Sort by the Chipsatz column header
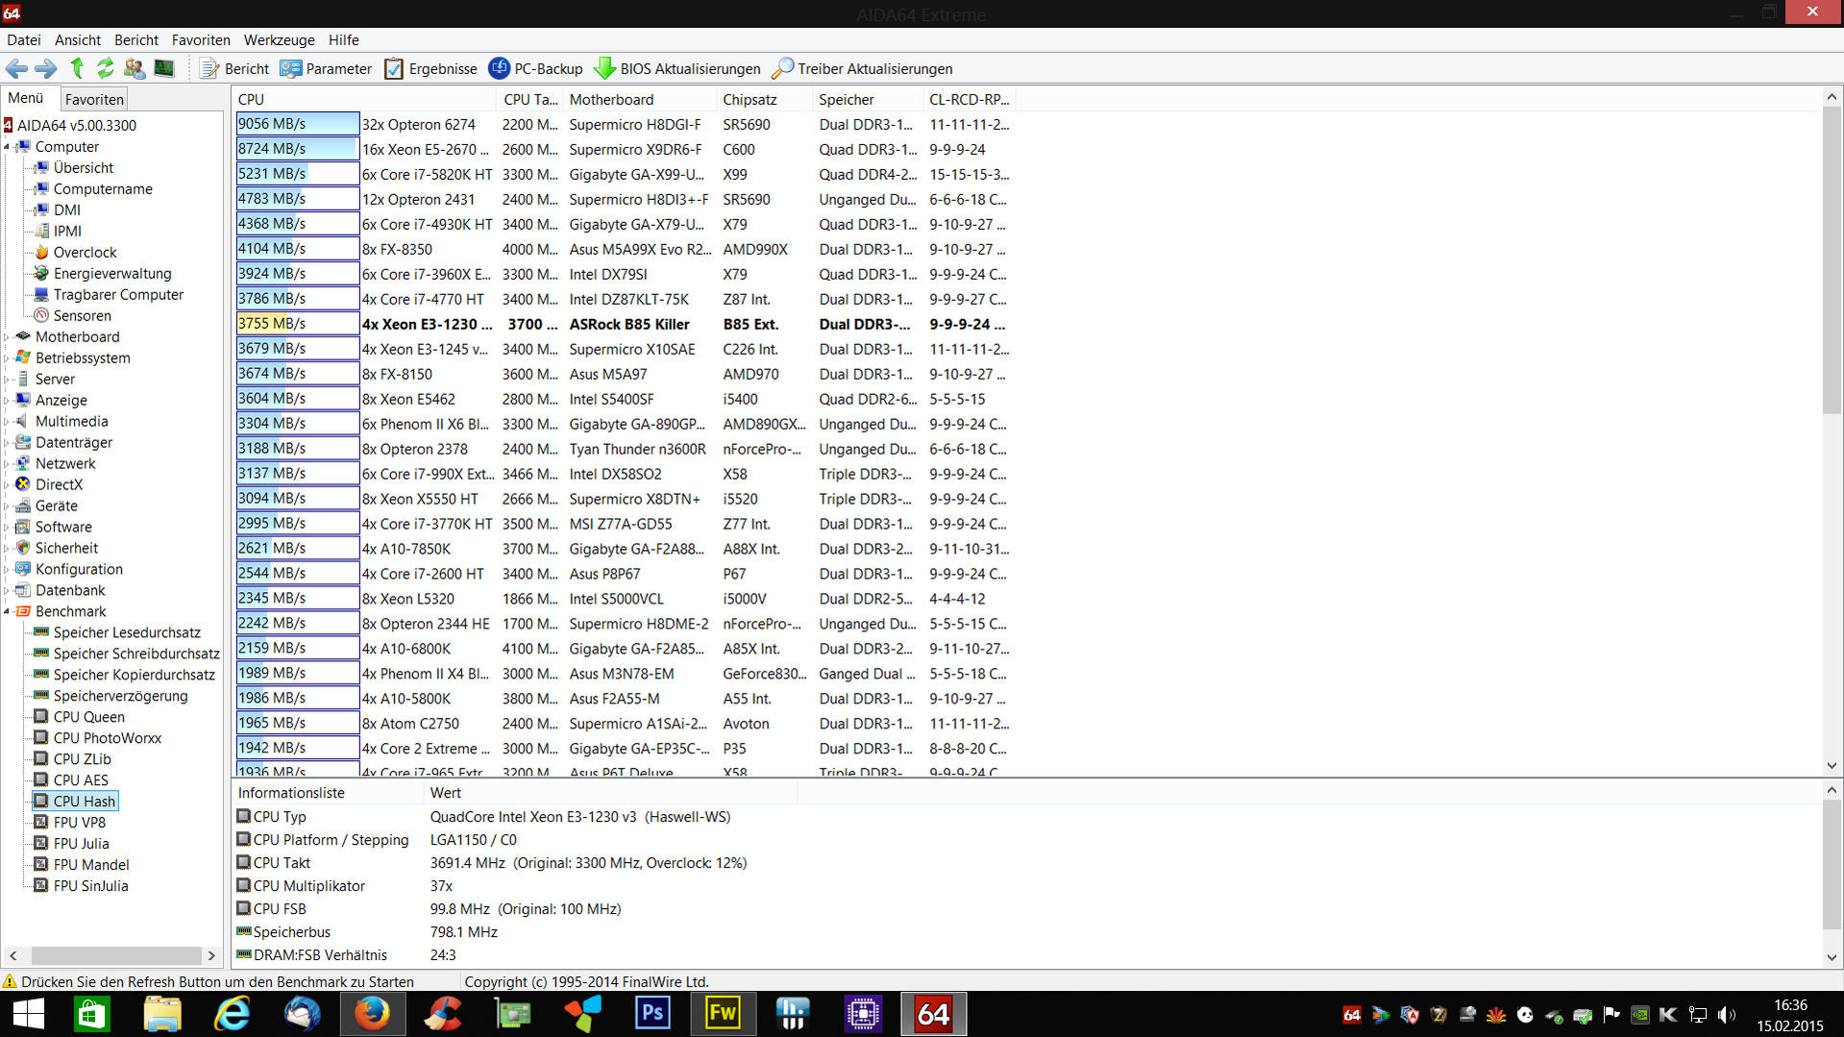Viewport: 1844px width, 1037px height. click(765, 99)
